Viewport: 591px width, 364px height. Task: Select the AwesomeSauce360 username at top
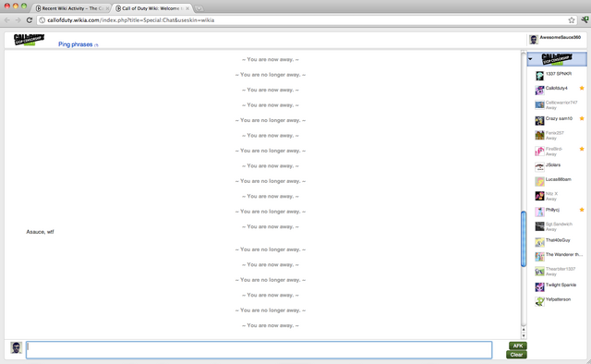561,37
